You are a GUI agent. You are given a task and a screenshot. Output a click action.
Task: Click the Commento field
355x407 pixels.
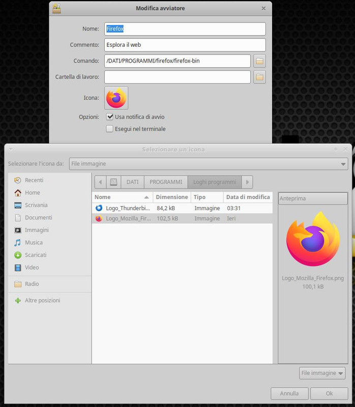pyautogui.click(x=185, y=45)
